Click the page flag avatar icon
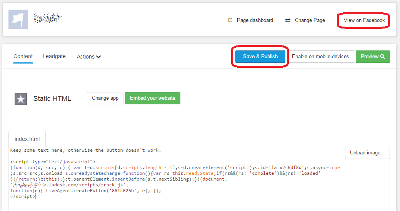400x211 pixels. tap(18, 19)
